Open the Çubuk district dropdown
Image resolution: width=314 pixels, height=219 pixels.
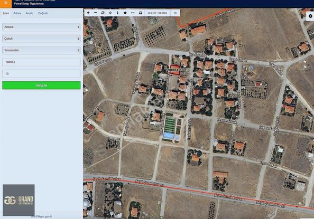pos(41,39)
